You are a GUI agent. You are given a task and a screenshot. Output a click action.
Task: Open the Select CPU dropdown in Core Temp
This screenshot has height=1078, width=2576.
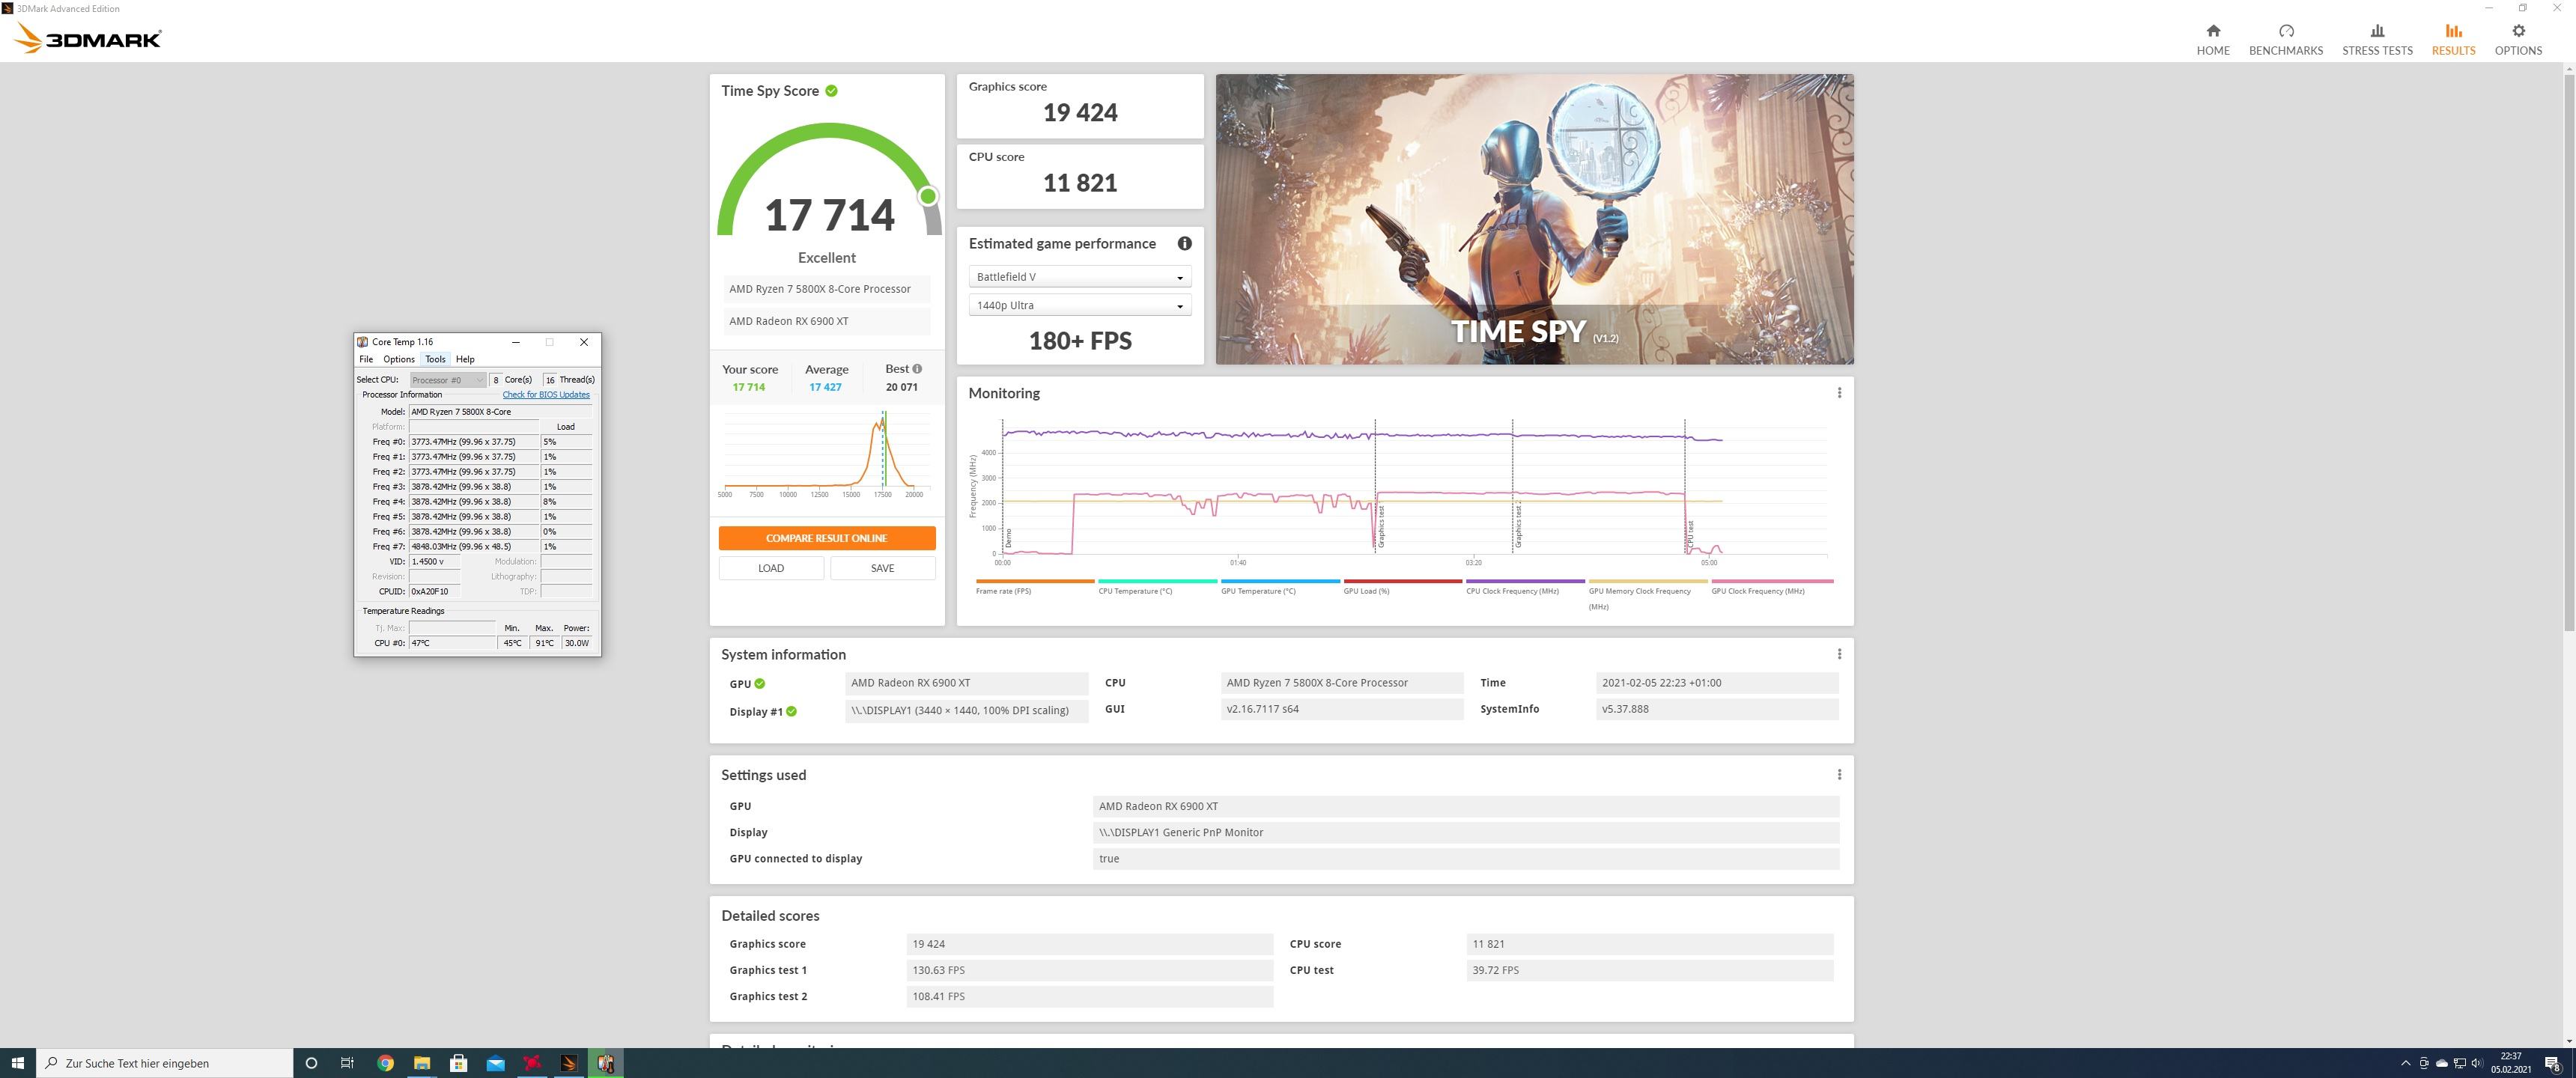(447, 380)
